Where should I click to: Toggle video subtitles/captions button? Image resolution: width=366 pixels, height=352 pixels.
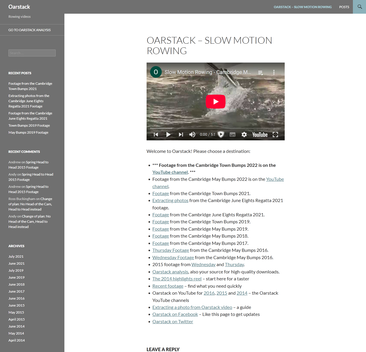233,135
